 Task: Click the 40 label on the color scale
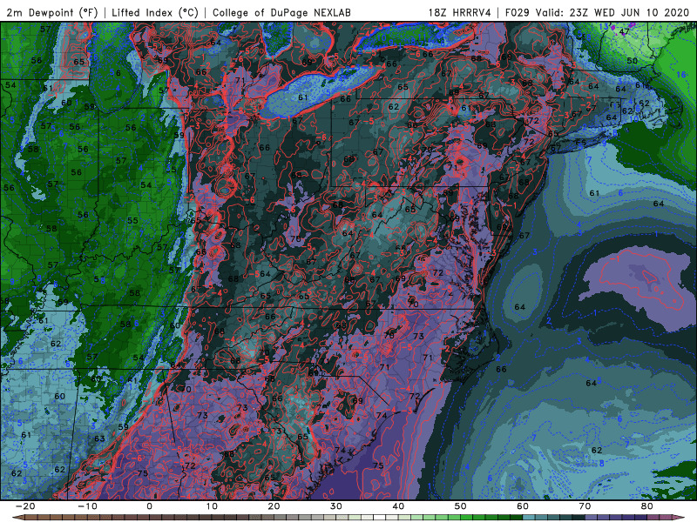[398, 506]
